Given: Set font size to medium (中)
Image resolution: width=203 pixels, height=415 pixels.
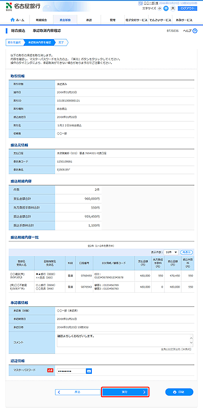Looking at the screenshot, I should click(166, 8).
